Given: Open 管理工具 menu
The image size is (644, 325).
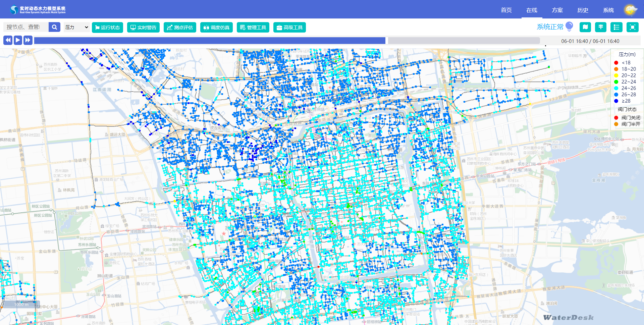Looking at the screenshot, I should pyautogui.click(x=253, y=28).
